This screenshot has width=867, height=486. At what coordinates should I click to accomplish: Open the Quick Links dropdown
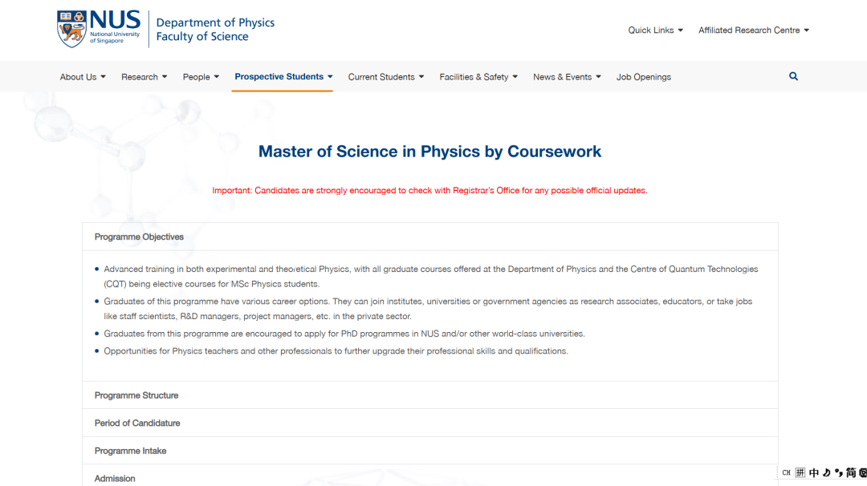click(655, 30)
